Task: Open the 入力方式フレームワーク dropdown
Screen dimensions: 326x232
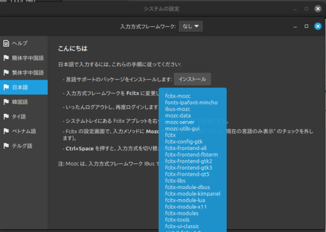Action: tap(191, 26)
